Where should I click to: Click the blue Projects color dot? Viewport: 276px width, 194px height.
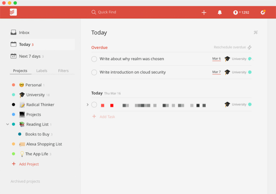pos(13,115)
